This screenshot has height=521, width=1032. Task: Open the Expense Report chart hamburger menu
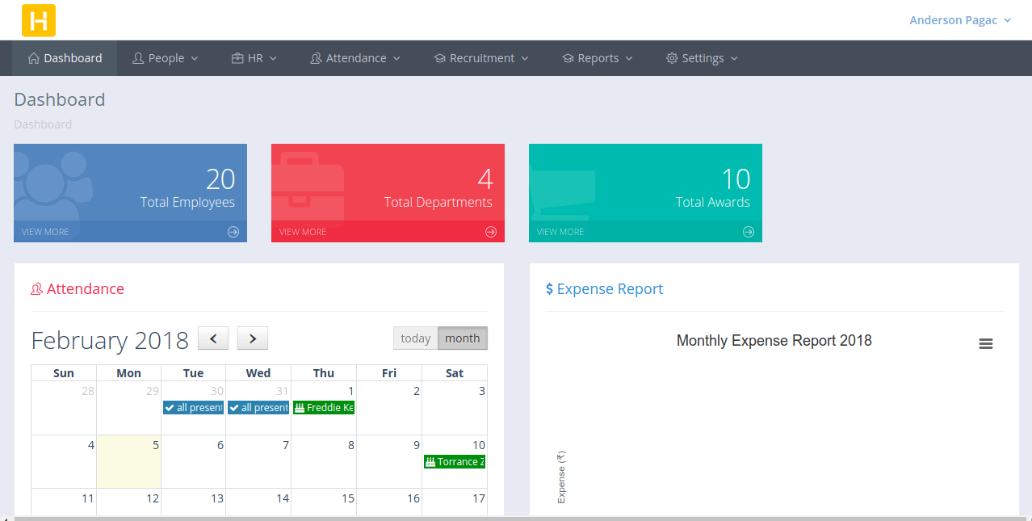click(986, 343)
